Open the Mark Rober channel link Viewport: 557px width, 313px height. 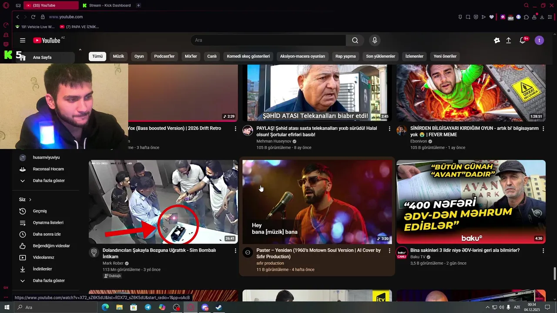(113, 263)
